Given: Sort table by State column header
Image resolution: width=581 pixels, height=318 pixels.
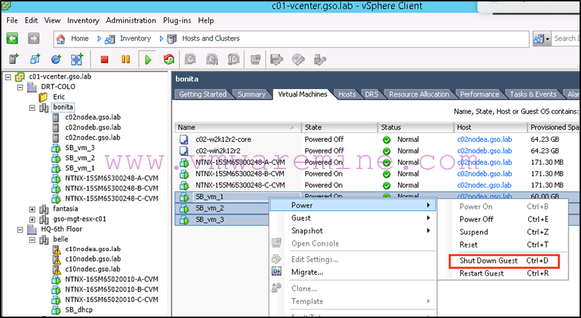Looking at the screenshot, I should pos(340,127).
